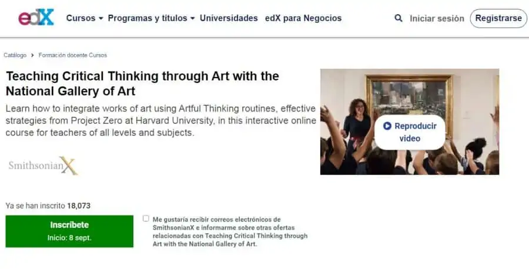Go to Catálogo breadcrumb
The width and height of the screenshot is (529, 269).
click(x=15, y=55)
